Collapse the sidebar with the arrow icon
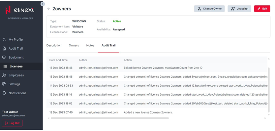275x131 pixels. click(43, 4)
